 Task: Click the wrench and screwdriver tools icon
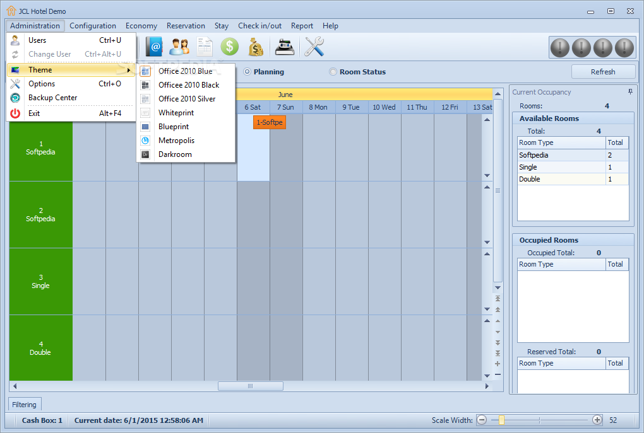[314, 47]
